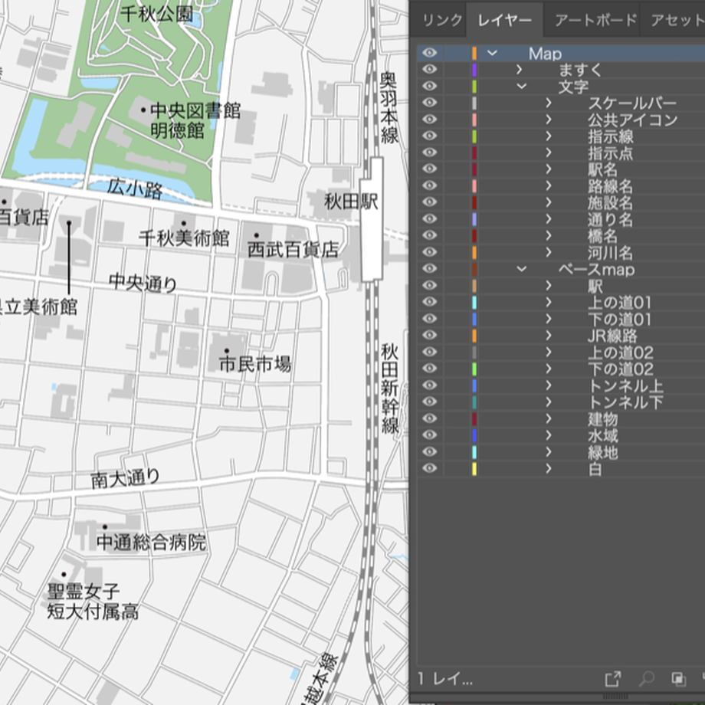This screenshot has height=705, width=705.
Task: Toggle the eye for スケールバー layer
Action: (x=429, y=103)
